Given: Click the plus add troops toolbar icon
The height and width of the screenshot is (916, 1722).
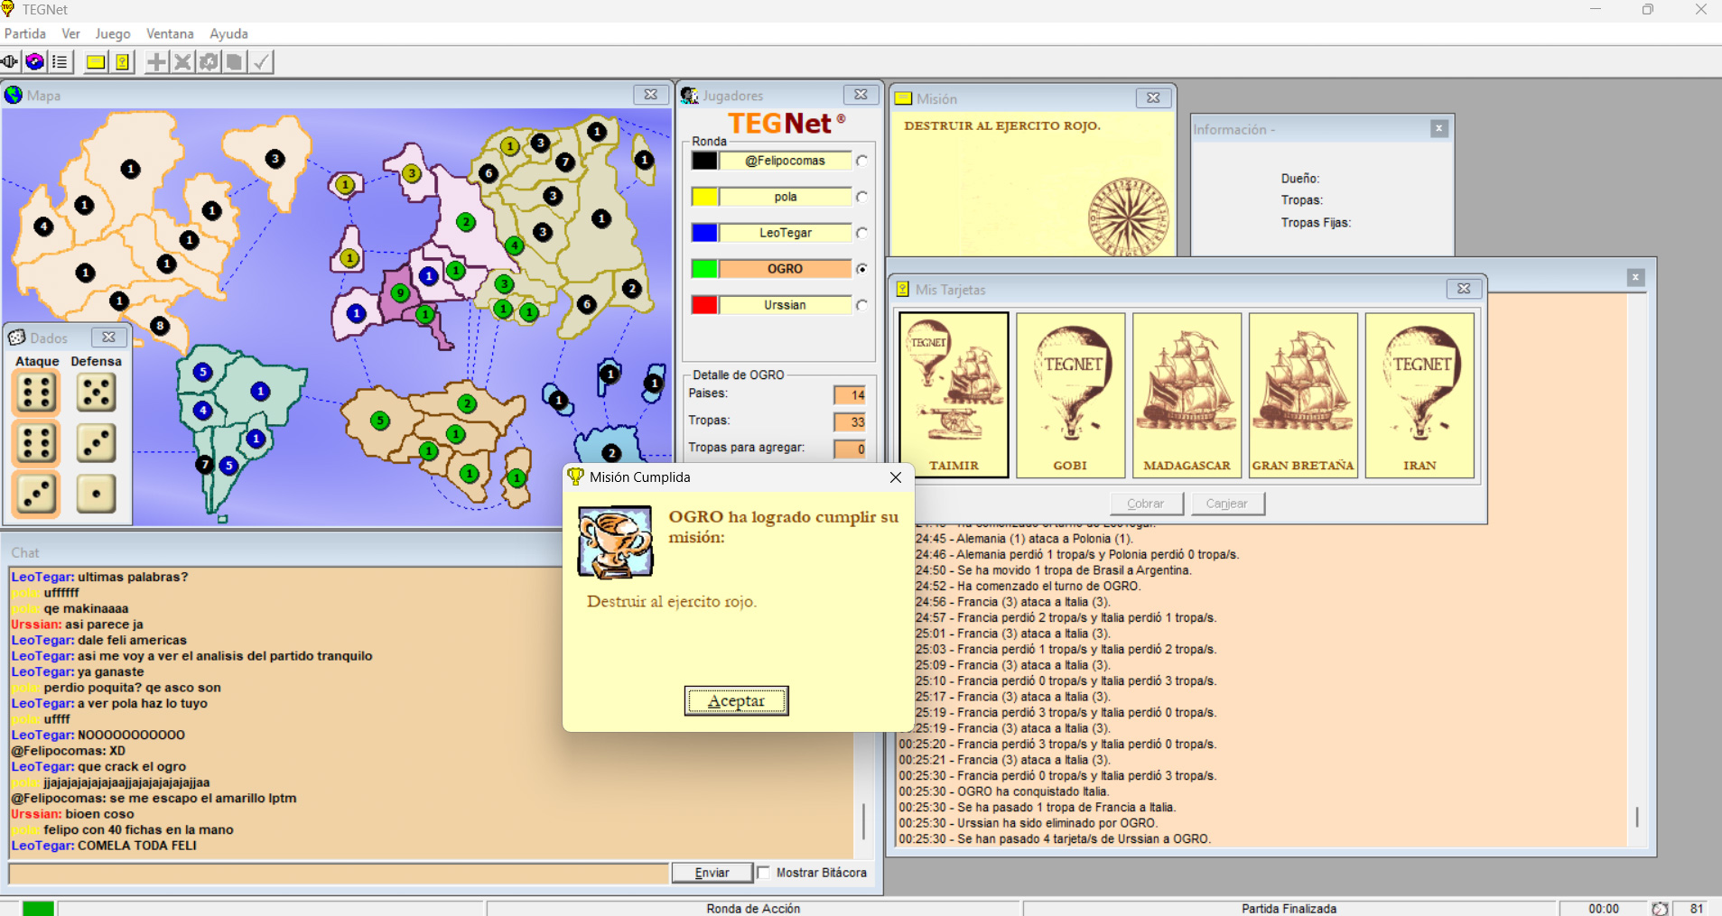Looking at the screenshot, I should tap(156, 62).
